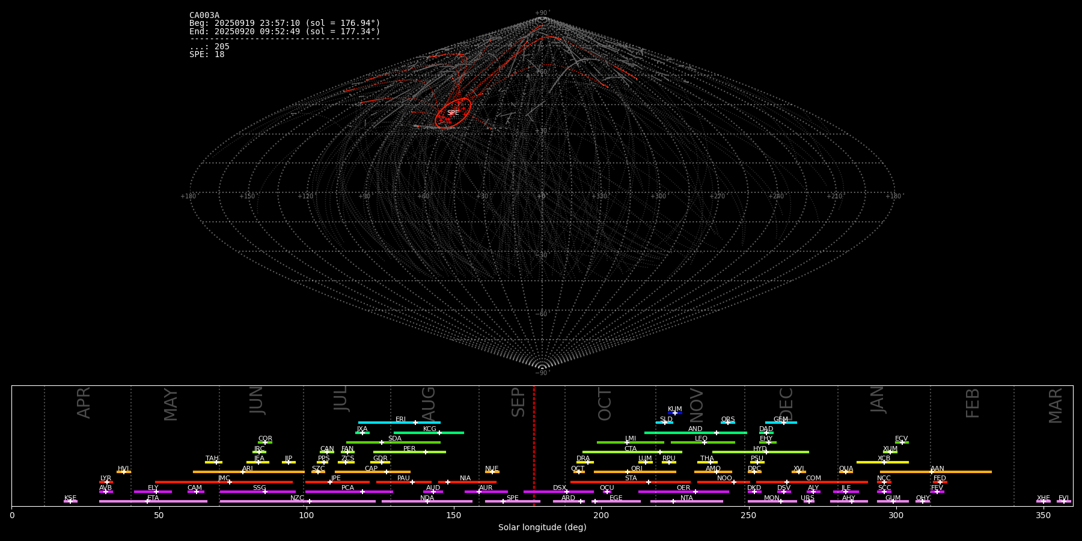Click the URS shower label

pyautogui.click(x=807, y=498)
